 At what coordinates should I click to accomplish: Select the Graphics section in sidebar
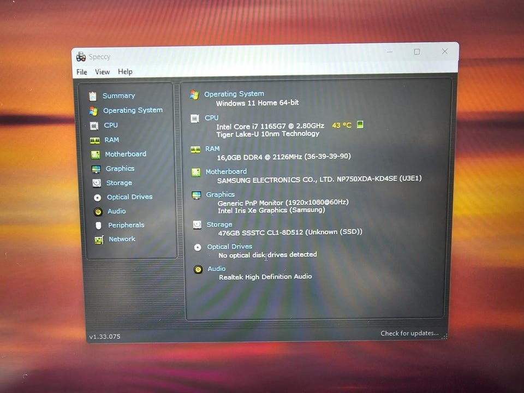(120, 169)
